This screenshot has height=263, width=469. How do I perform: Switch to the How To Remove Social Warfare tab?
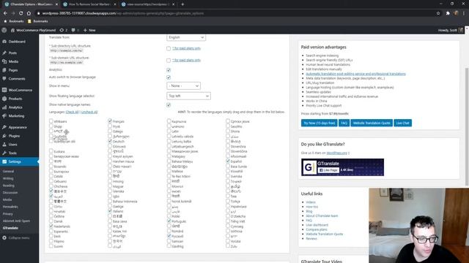coord(89,4)
